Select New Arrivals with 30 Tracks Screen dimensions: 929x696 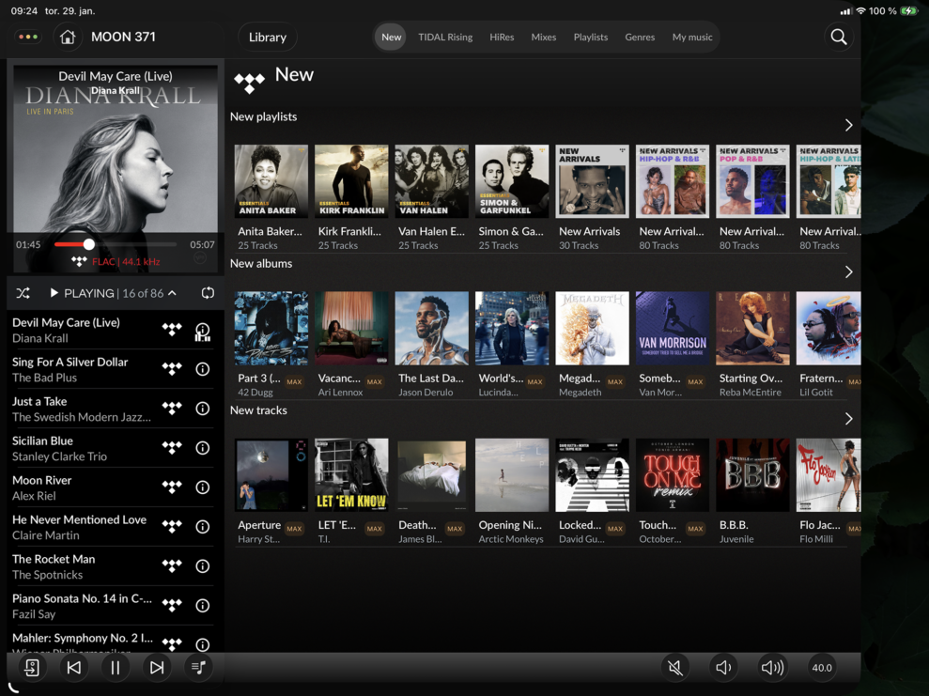point(592,180)
